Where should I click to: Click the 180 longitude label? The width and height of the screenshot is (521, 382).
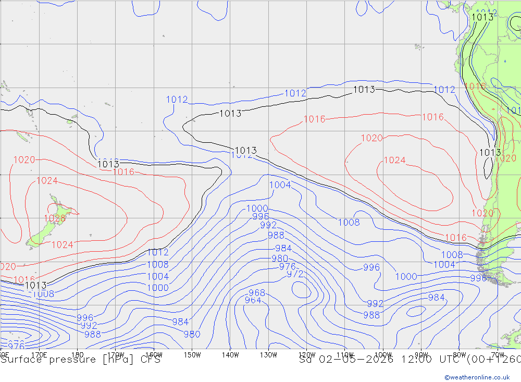pyautogui.click(x=78, y=355)
